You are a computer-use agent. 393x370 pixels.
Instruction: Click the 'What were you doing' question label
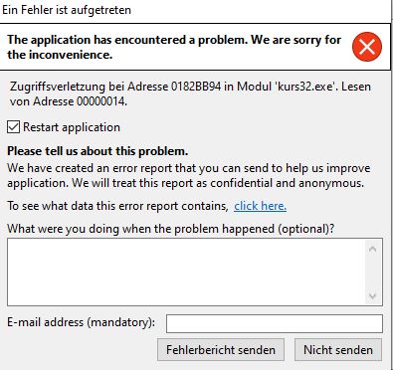pos(171,229)
